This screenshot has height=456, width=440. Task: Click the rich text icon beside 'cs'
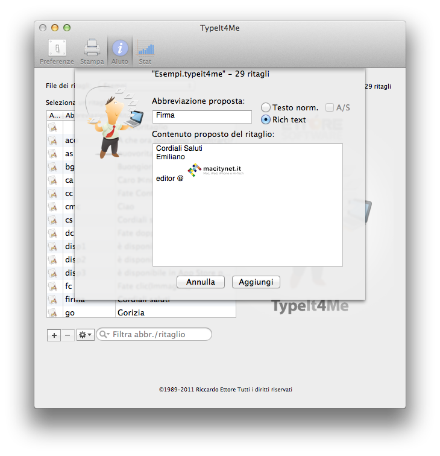53,220
